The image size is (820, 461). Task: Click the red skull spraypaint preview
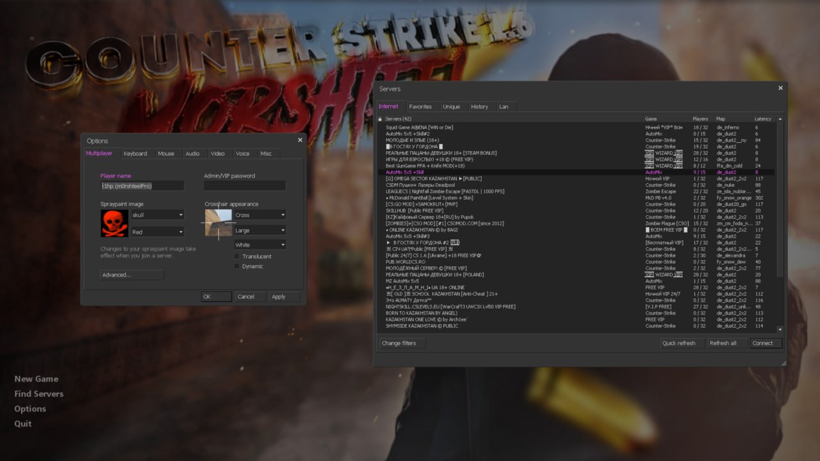click(x=114, y=223)
